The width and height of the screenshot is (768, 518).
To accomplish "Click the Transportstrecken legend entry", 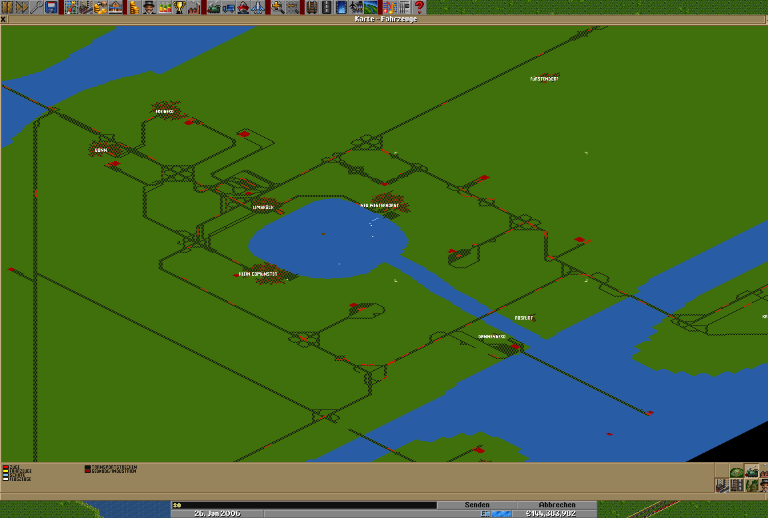I will [111, 467].
